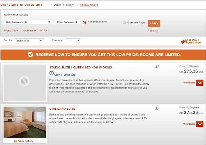206x145 pixels.
Task: Open the Currency dropdown
Action: point(73,41)
